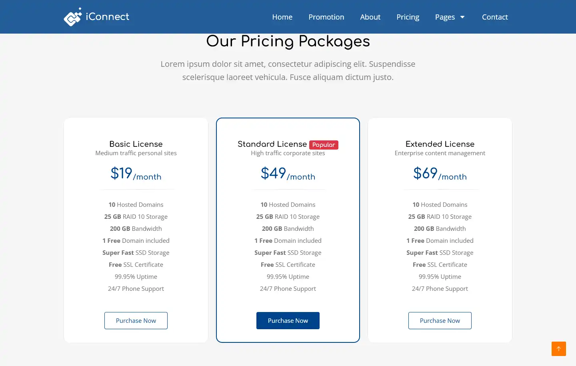Select the Basic License heading
The height and width of the screenshot is (366, 576).
click(x=136, y=144)
